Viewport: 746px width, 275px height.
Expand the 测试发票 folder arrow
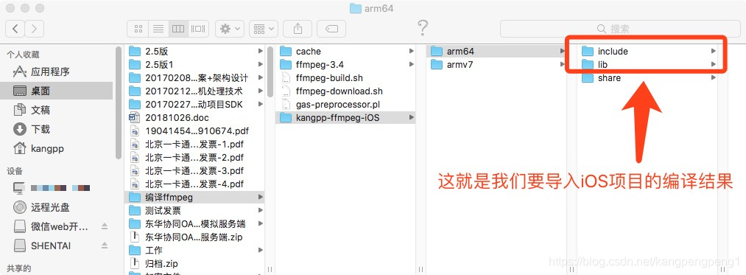pos(260,210)
